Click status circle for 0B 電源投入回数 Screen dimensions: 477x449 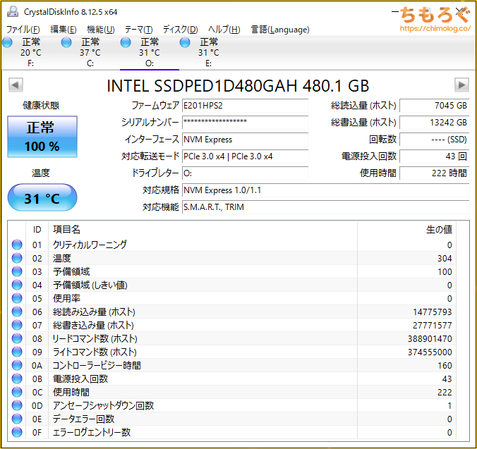click(x=17, y=379)
